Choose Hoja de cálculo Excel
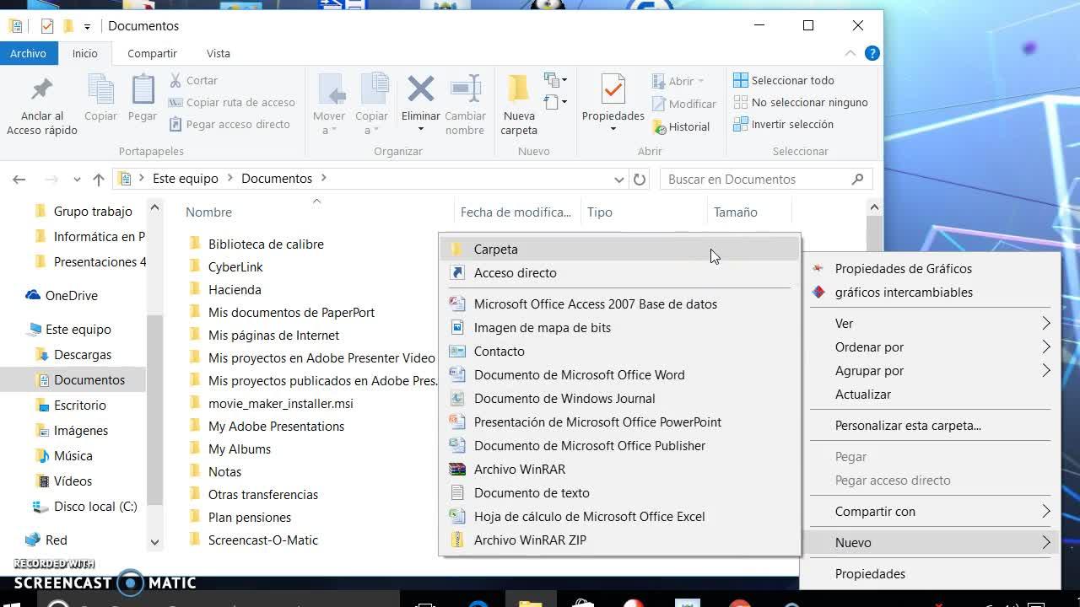1080x607 pixels. [x=619, y=516]
